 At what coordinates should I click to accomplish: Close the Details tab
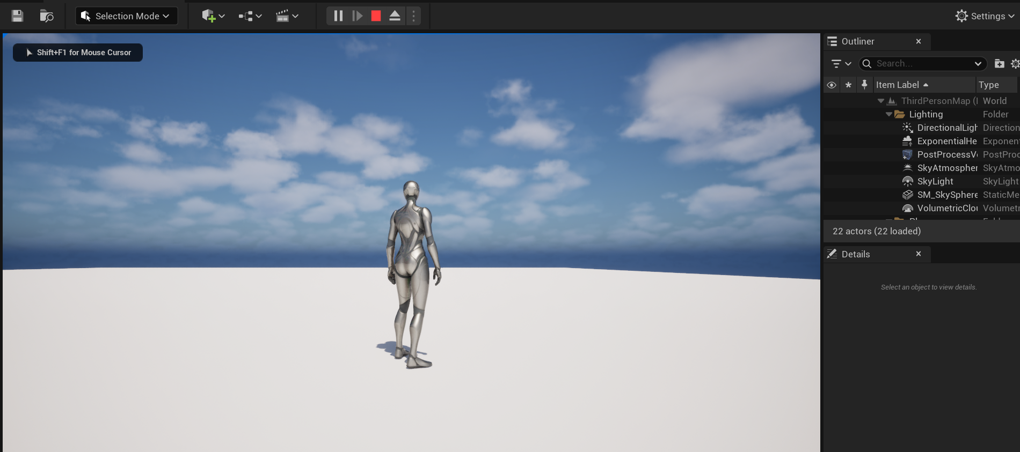919,254
